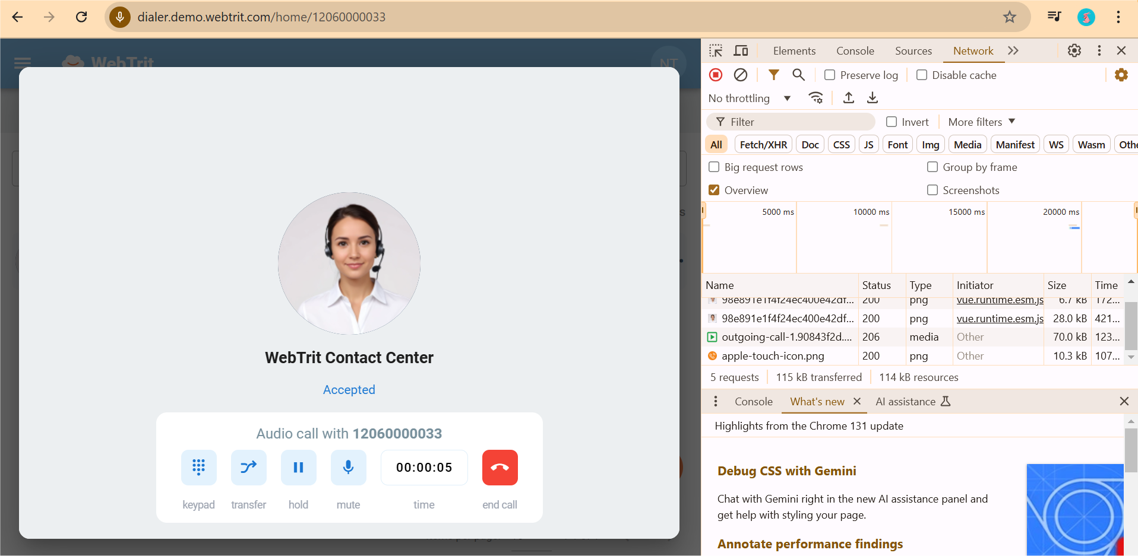Image resolution: width=1138 pixels, height=556 pixels.
Task: Open DevTools settings gear
Action: [x=1074, y=50]
